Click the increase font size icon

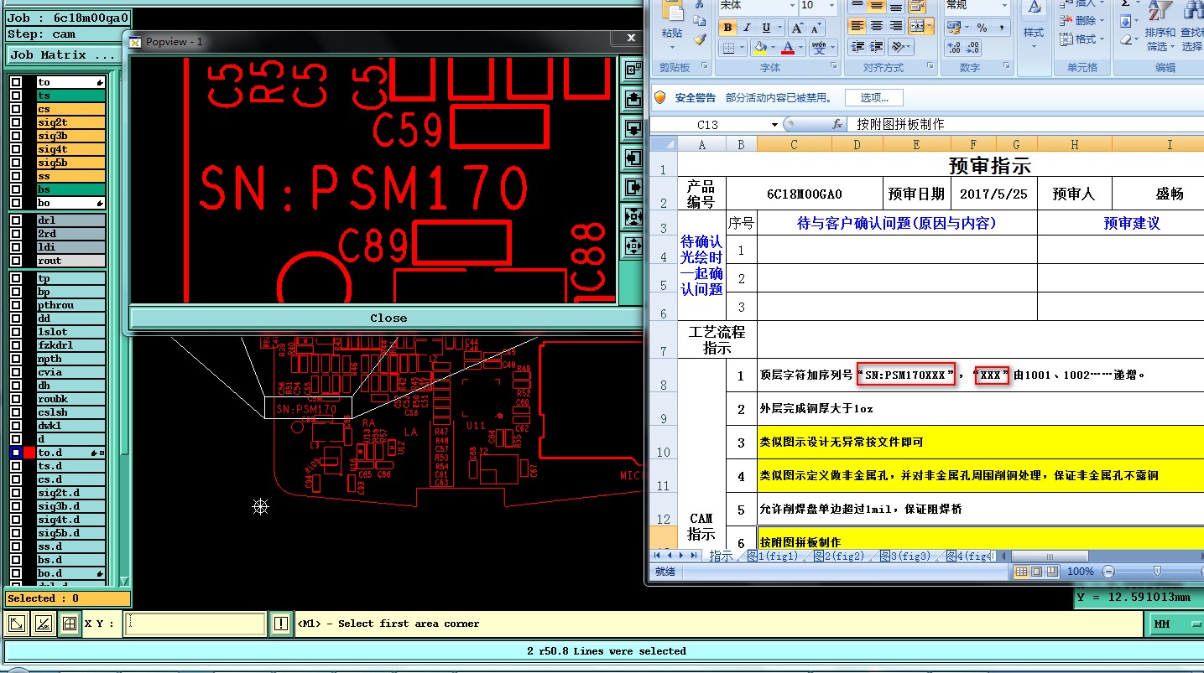(797, 28)
